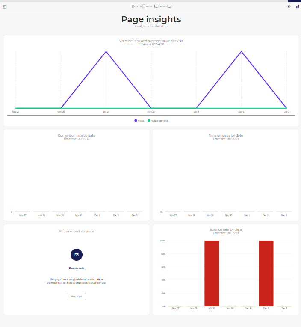Toggle the Visits legend series
The width and height of the screenshot is (301, 327).
139,121
